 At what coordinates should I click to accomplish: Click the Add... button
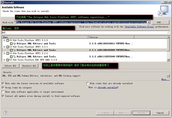click(160, 22)
